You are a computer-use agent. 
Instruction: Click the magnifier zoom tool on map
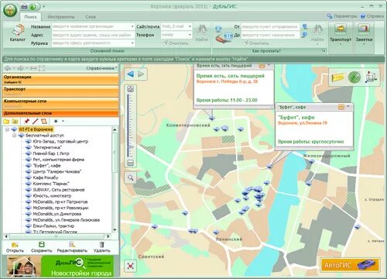coord(131,177)
